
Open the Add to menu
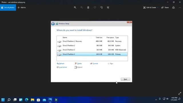(x=22, y=7)
